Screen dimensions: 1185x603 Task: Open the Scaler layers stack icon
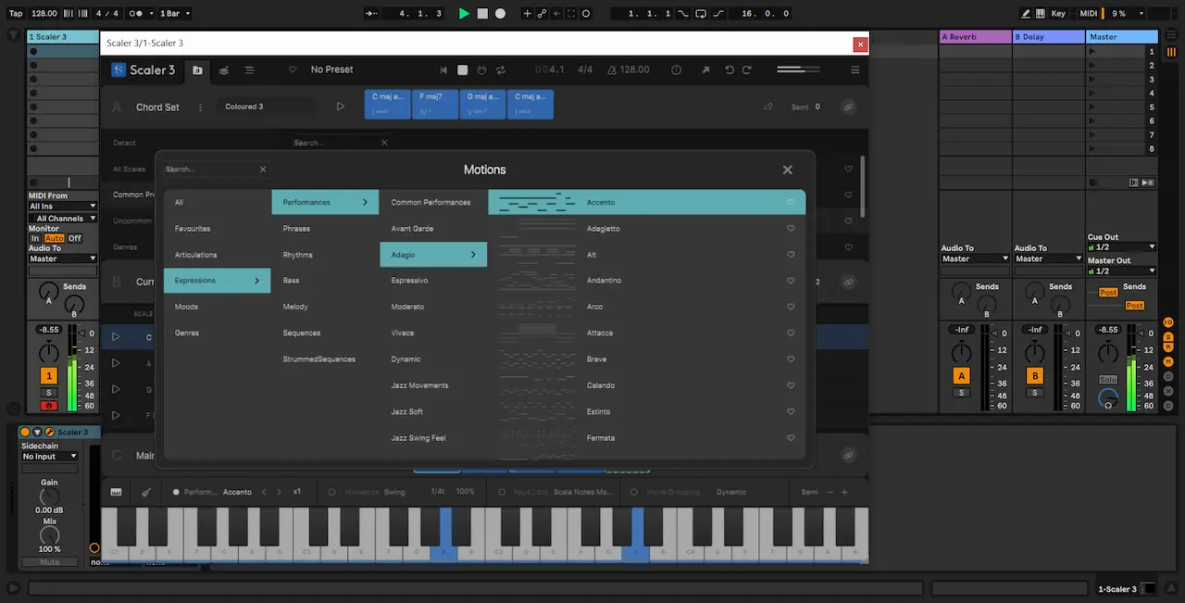[224, 69]
